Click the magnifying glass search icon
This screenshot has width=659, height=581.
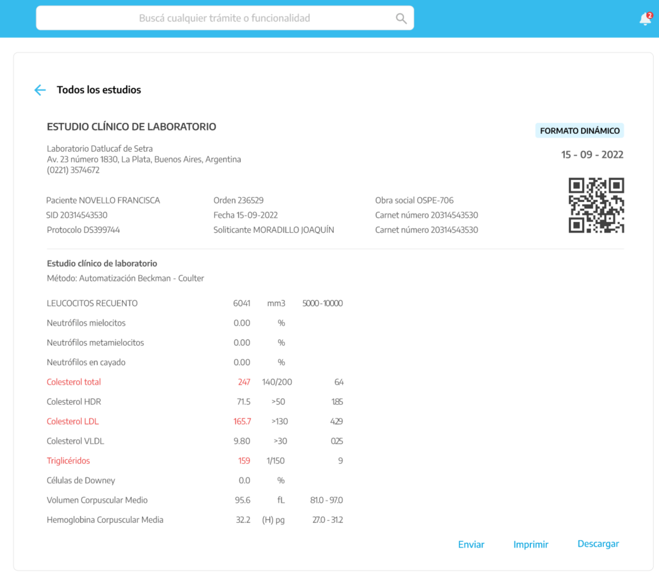401,19
